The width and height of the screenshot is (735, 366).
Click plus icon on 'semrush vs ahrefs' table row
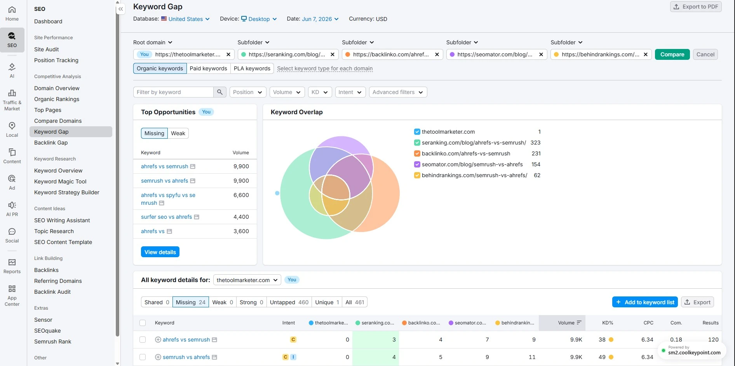coord(158,357)
